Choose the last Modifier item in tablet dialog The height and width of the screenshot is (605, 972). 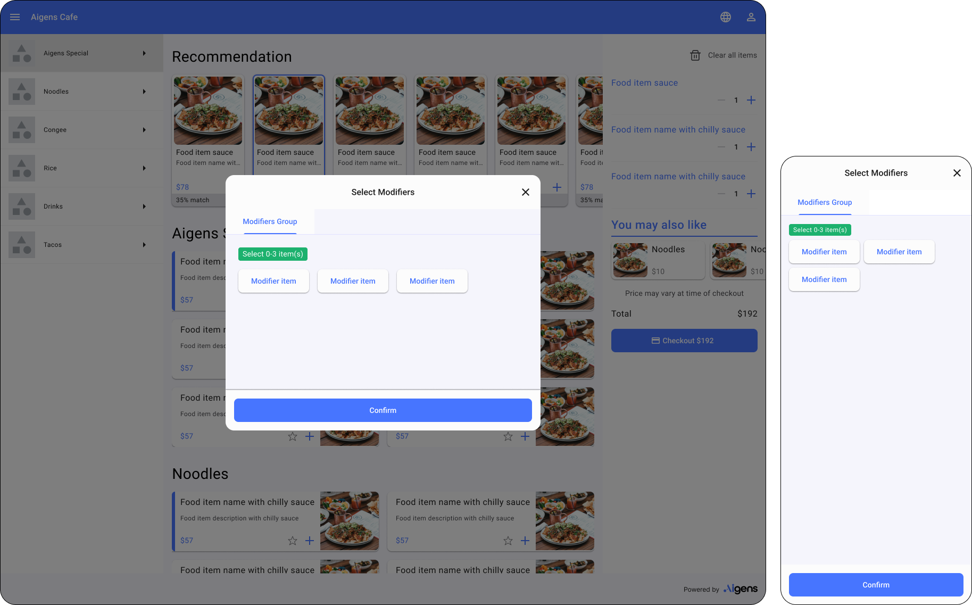tap(432, 281)
